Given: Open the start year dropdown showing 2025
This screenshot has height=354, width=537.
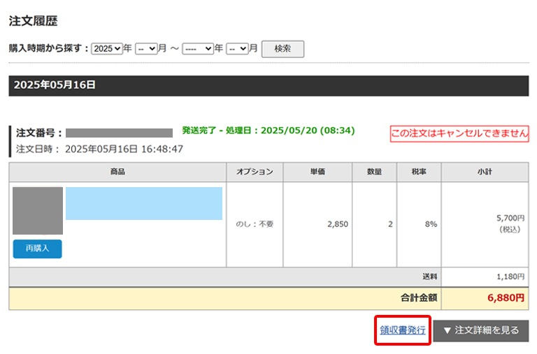Looking at the screenshot, I should pyautogui.click(x=107, y=49).
